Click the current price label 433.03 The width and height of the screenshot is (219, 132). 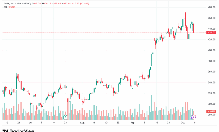[211, 33]
